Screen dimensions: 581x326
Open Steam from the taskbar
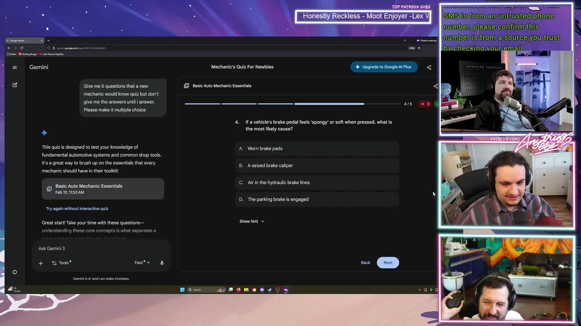tap(270, 290)
